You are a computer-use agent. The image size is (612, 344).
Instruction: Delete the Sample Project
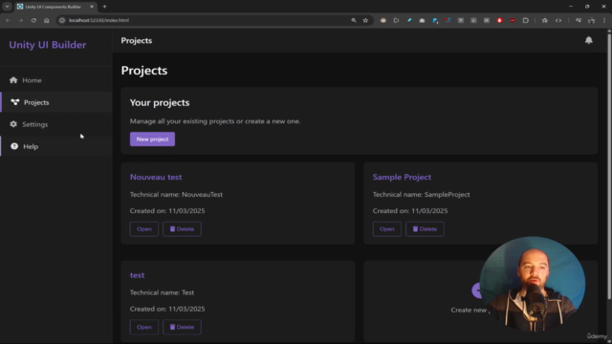point(425,229)
